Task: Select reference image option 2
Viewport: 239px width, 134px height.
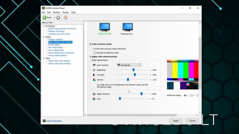Action: point(191,95)
